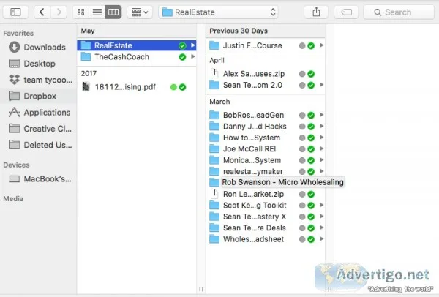
Task: Switch to column view
Action: click(x=113, y=12)
